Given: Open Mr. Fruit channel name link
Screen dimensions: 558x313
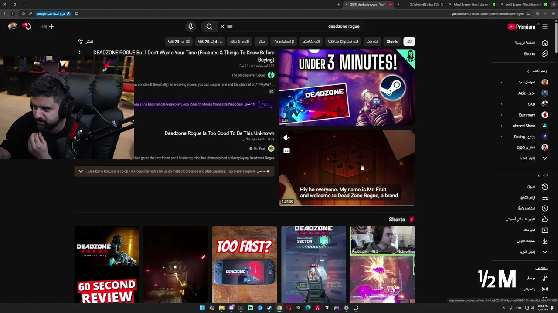Looking at the screenshot, I should pyautogui.click(x=259, y=149).
